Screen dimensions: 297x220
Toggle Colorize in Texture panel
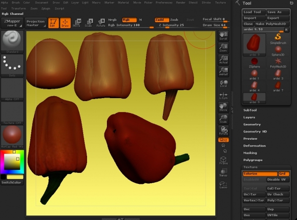260,174
